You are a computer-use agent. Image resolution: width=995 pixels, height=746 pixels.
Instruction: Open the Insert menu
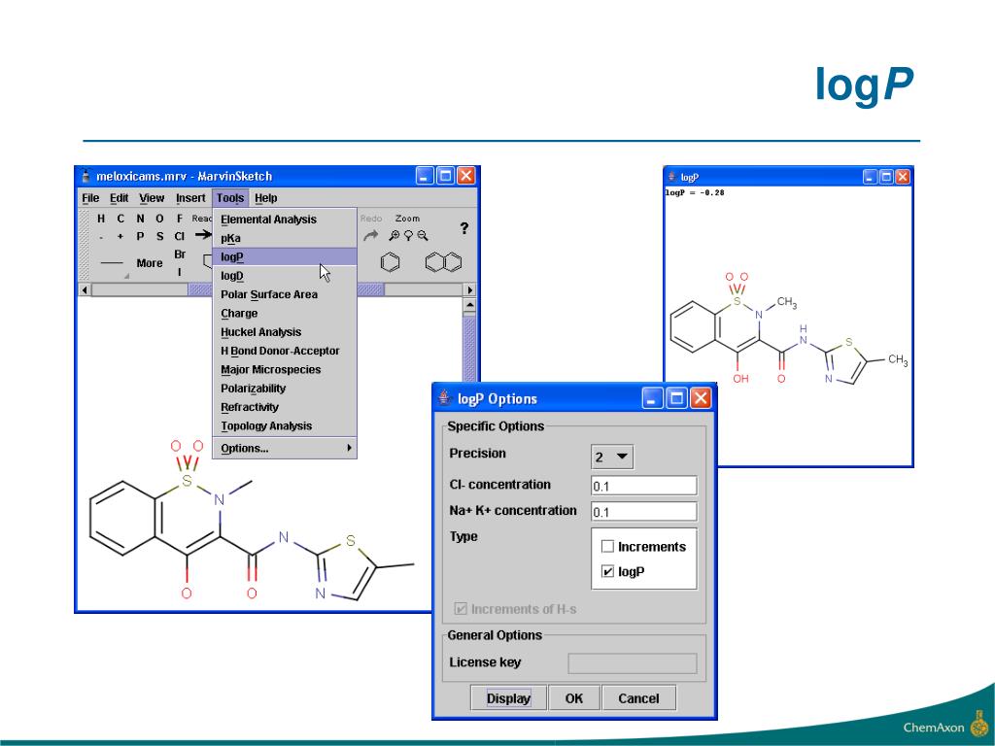click(190, 198)
